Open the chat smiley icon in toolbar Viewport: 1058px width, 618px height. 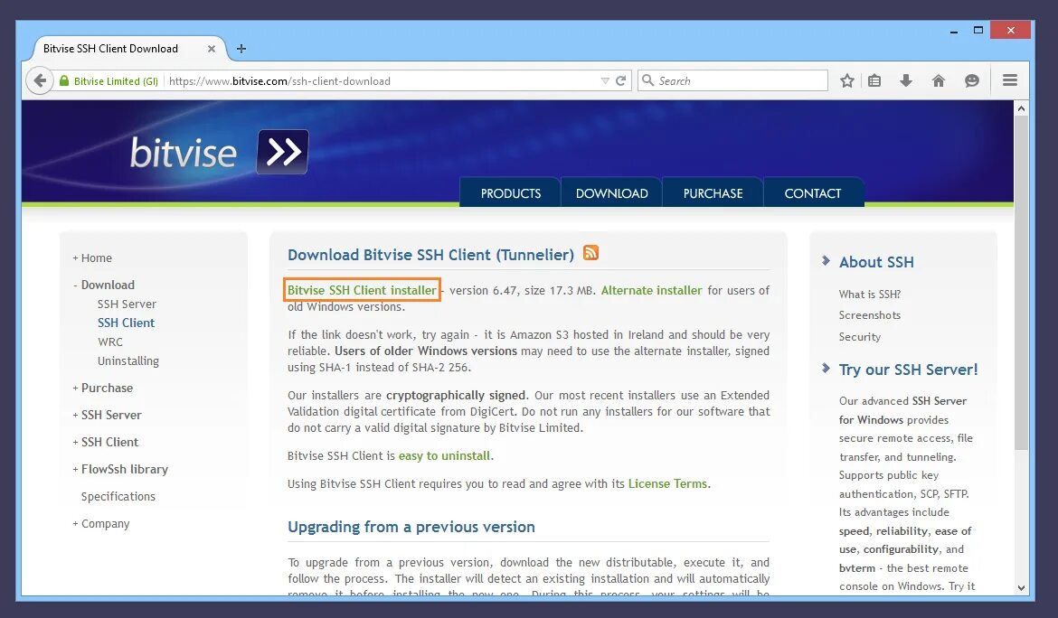[x=971, y=81]
